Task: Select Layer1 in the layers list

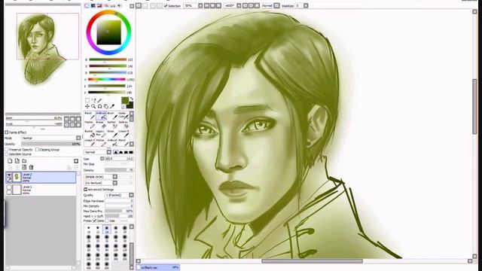Action: 41,189
